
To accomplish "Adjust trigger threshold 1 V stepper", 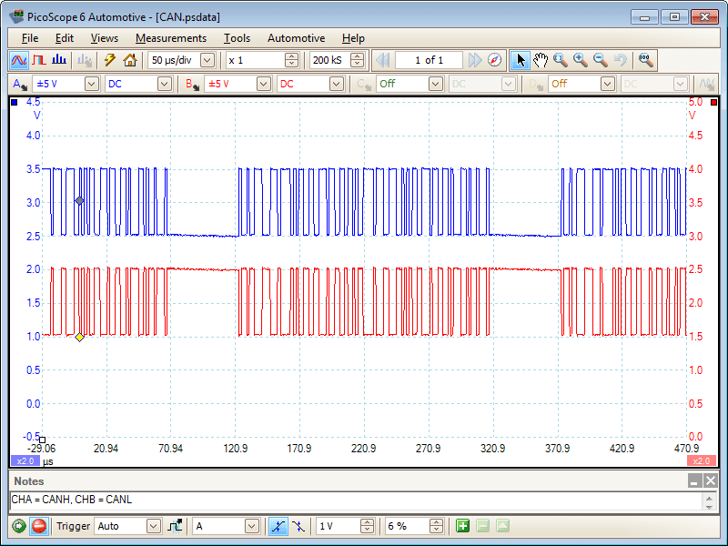I will pos(367,526).
